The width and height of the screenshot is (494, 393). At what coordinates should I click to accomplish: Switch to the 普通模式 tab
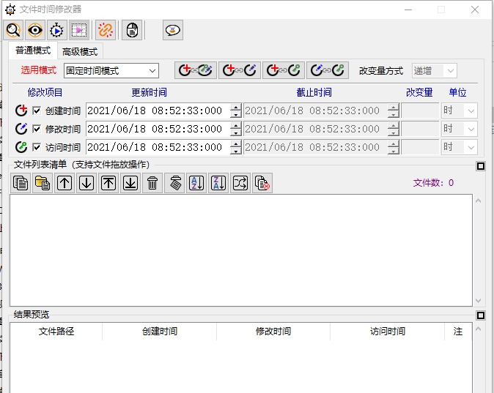[x=33, y=50]
